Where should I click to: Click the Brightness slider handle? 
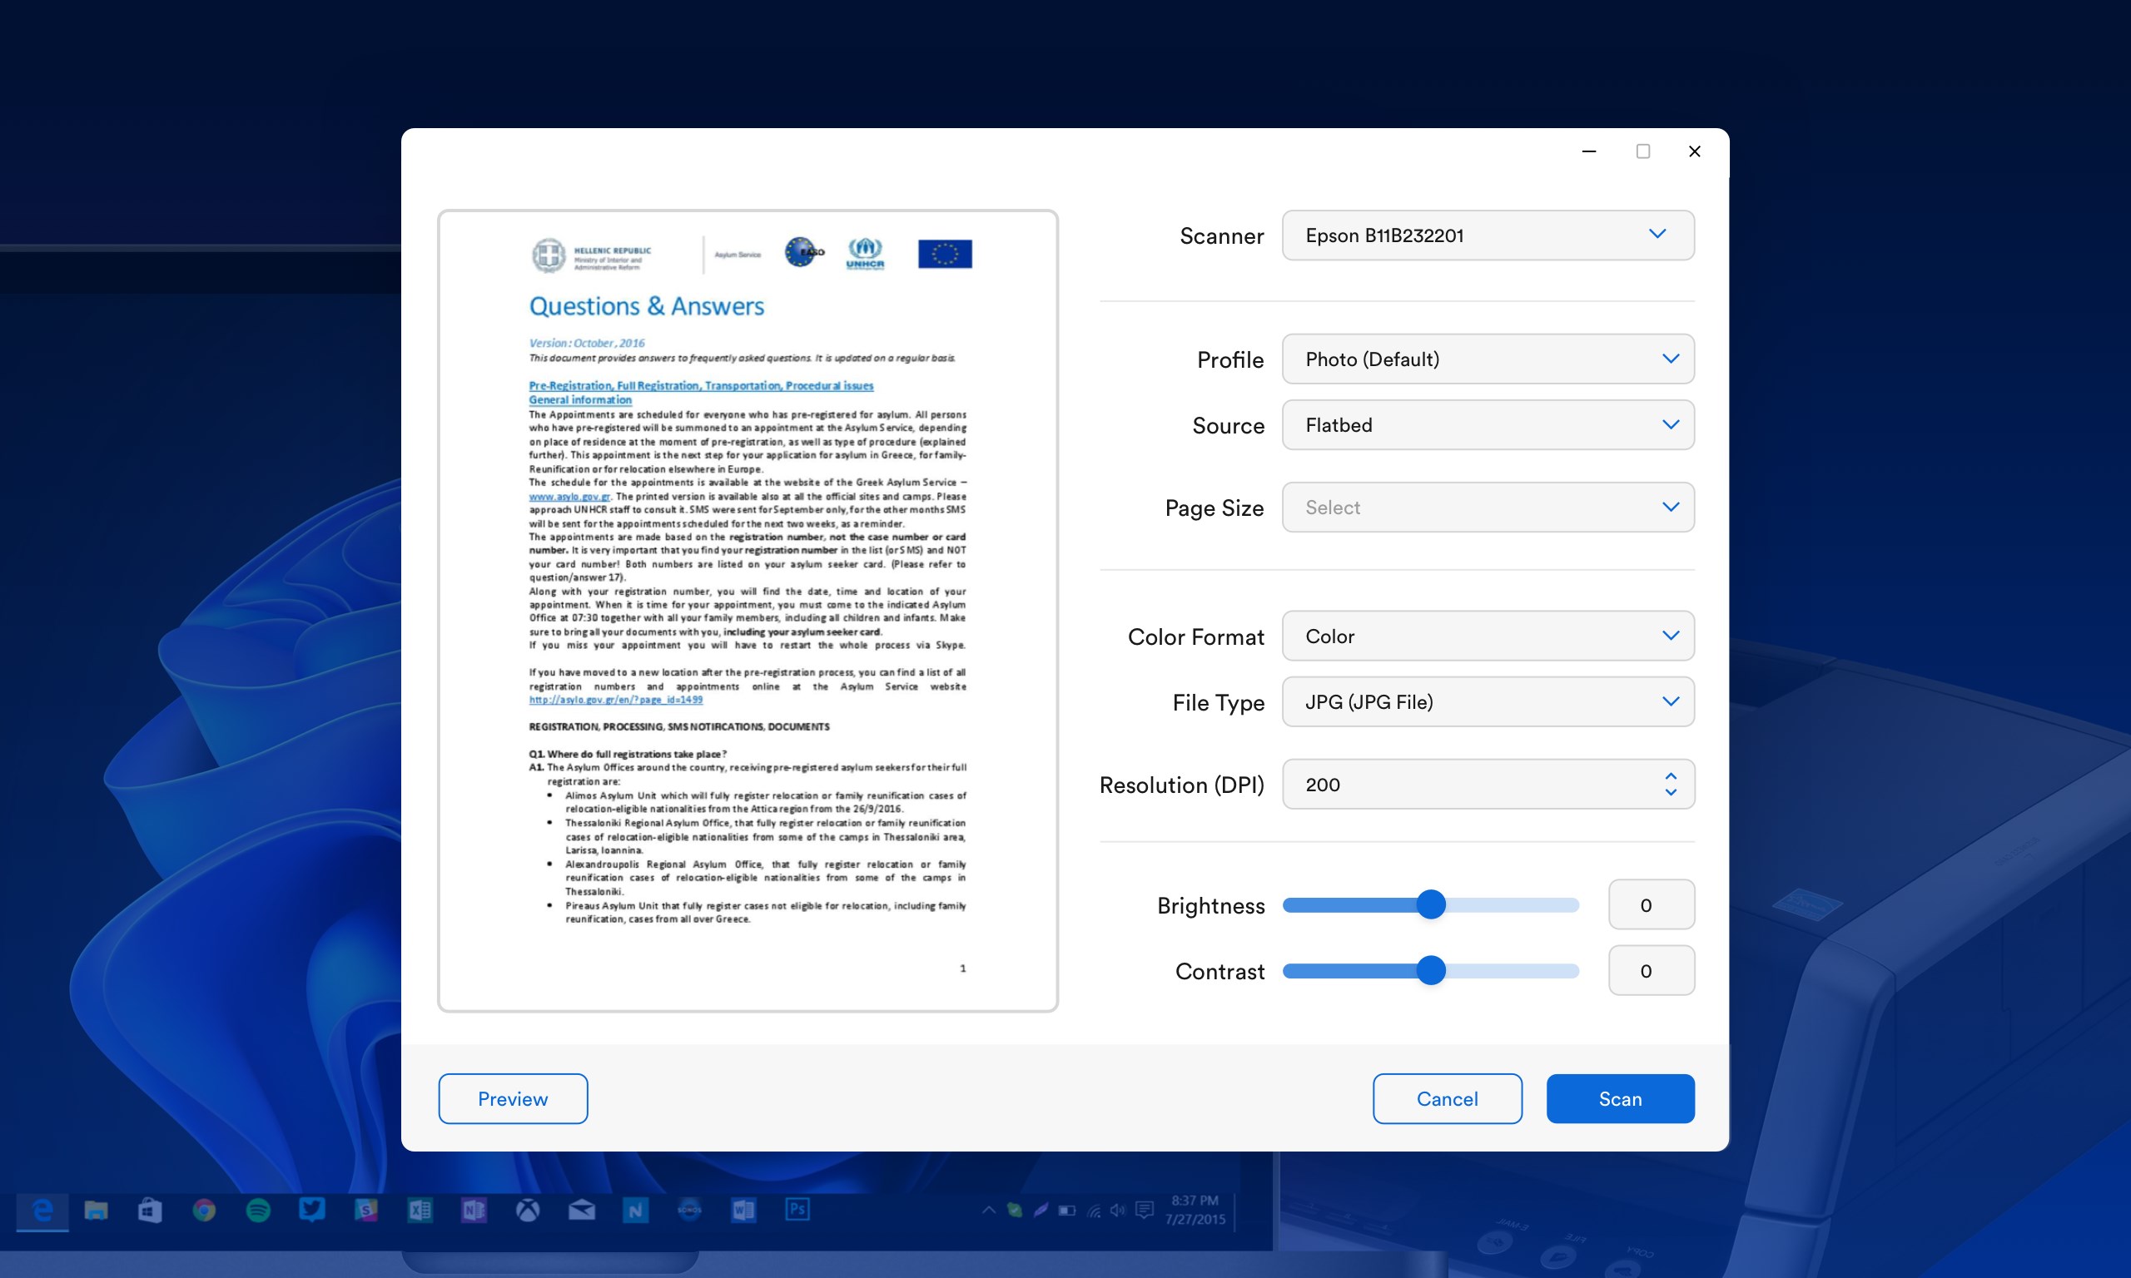coord(1431,904)
